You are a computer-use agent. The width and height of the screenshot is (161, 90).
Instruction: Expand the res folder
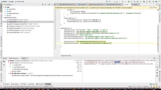pyautogui.click(x=5, y=15)
